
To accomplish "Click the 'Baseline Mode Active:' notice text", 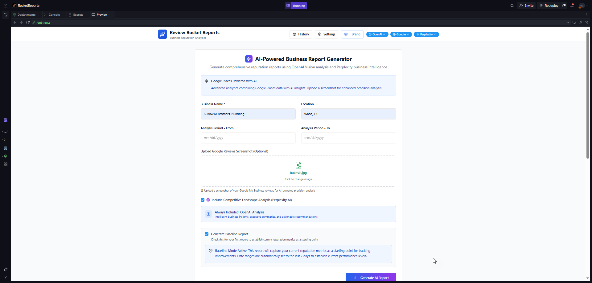I will 231,251.
